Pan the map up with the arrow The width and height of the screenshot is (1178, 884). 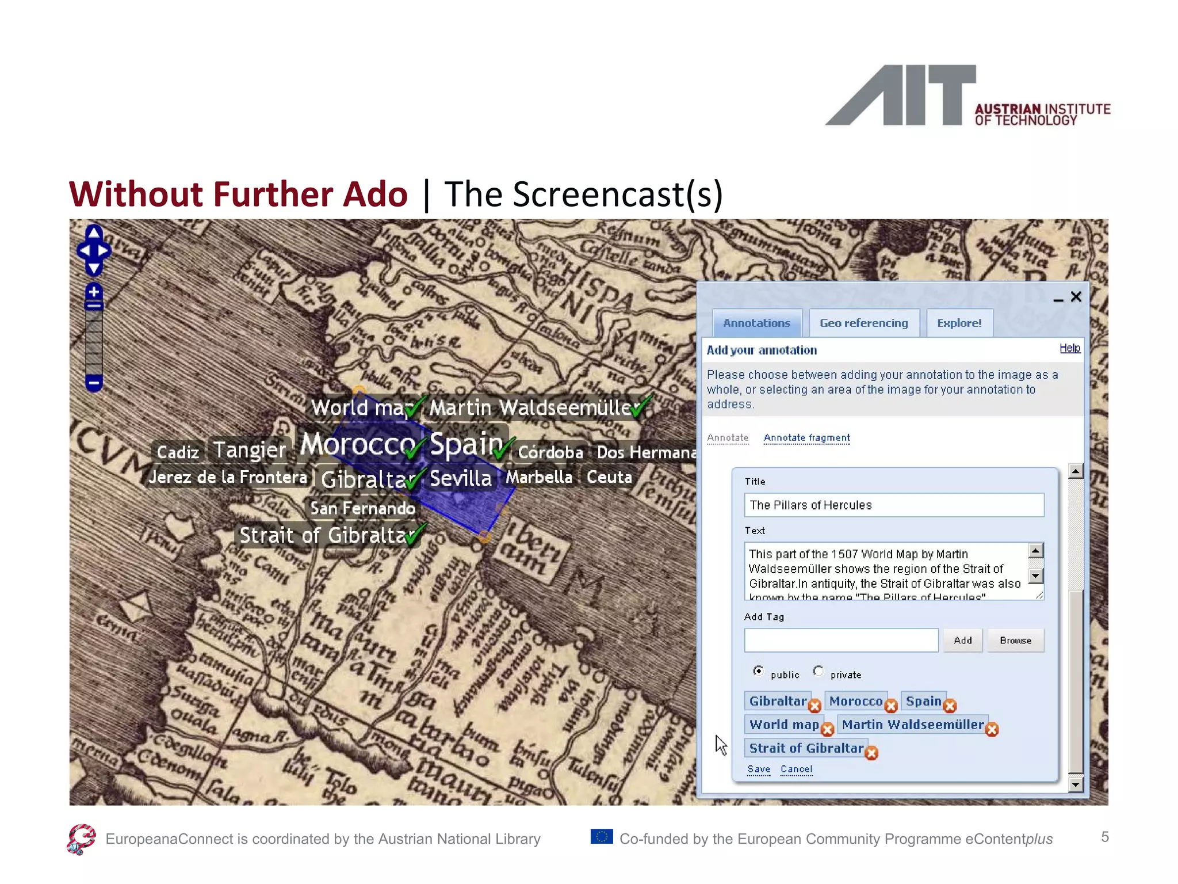(94, 233)
